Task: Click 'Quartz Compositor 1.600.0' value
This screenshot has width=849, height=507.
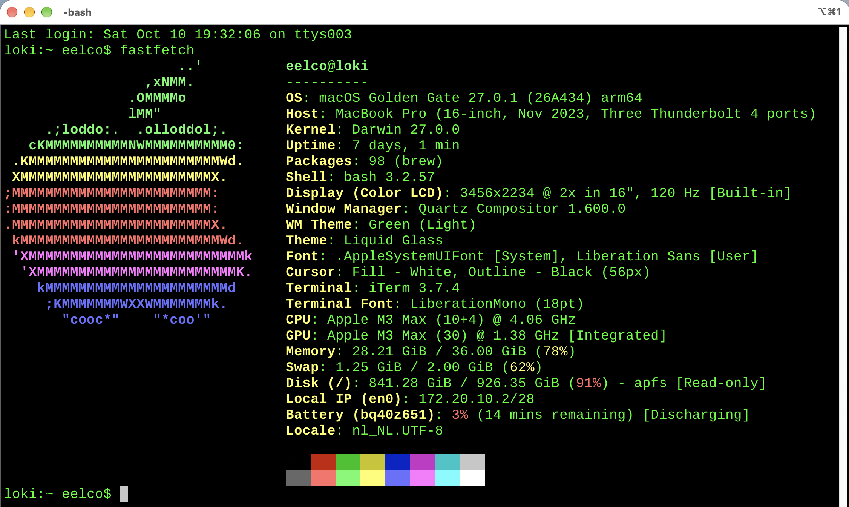Action: [522, 209]
